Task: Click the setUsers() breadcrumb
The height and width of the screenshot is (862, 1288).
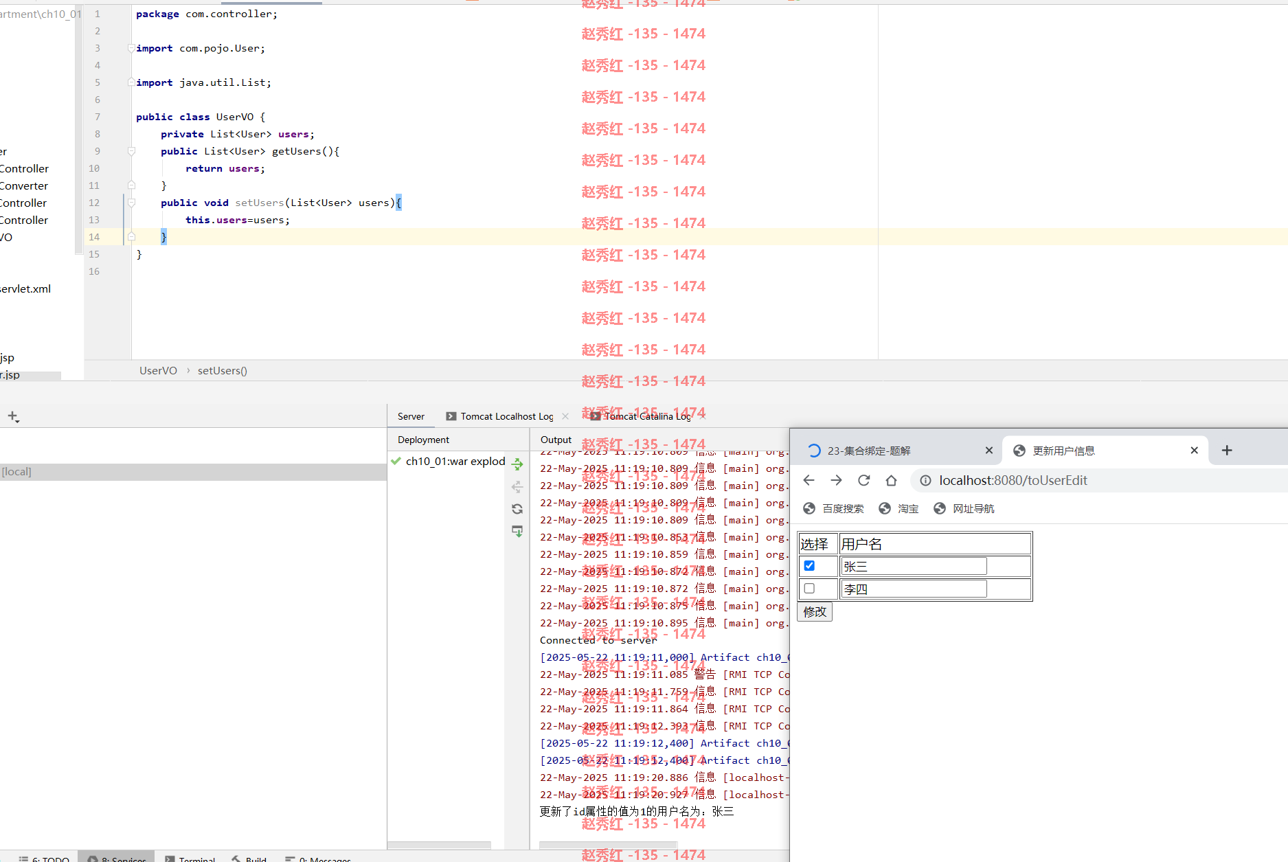Action: tap(223, 370)
